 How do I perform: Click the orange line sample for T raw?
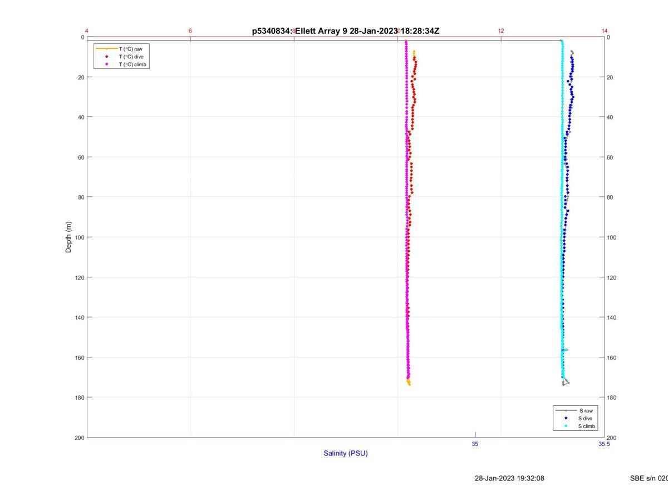106,49
